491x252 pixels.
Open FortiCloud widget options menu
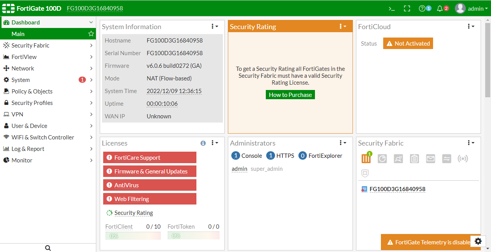tap(471, 26)
